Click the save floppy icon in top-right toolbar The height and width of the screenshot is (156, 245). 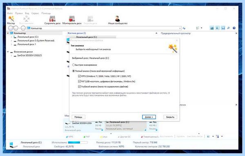(x=223, y=28)
